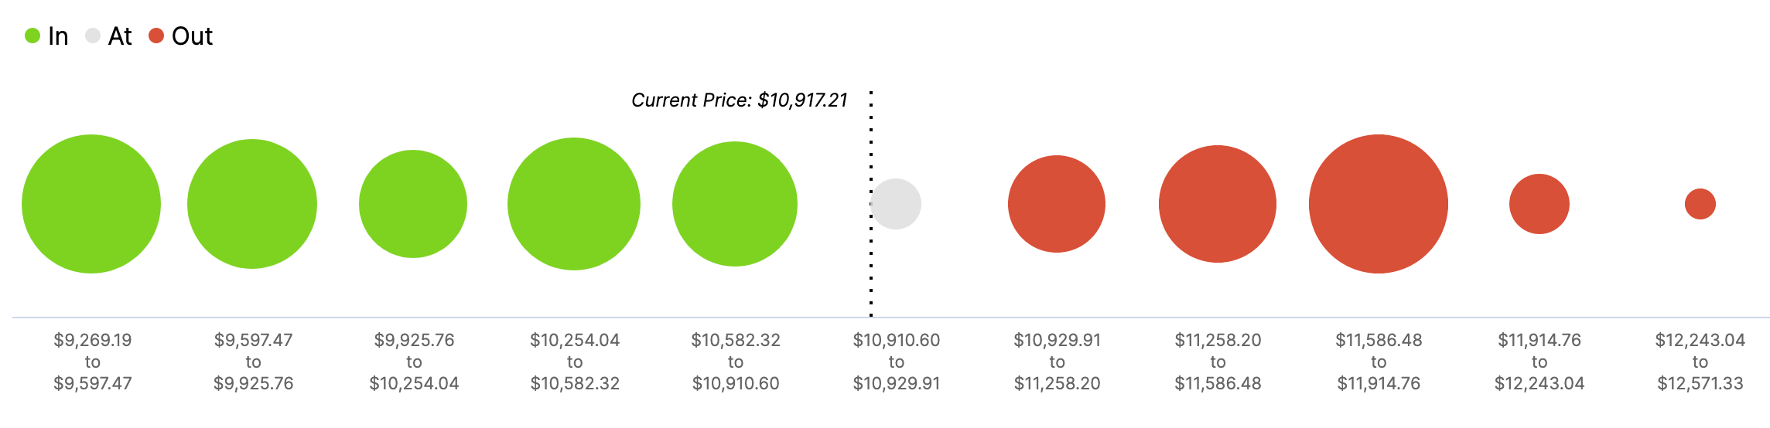
Task: Click the $11,586.48 to $11,914.76 axis label
Action: point(1379,362)
